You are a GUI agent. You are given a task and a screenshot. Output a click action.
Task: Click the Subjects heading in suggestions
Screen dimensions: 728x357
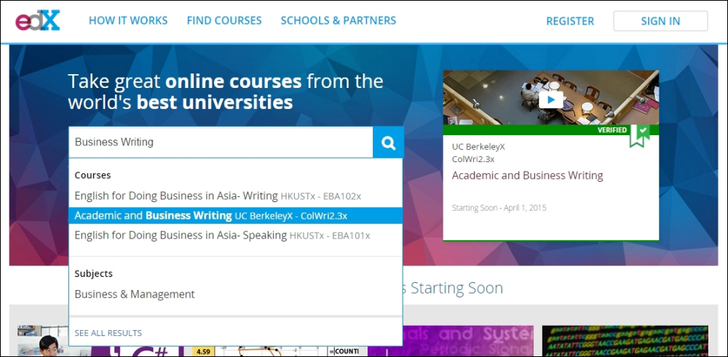(93, 273)
